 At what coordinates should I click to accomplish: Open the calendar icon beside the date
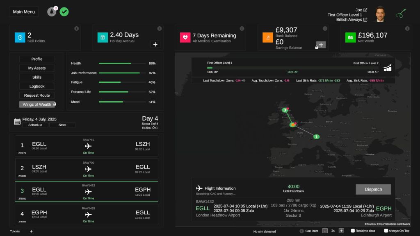pos(17,122)
